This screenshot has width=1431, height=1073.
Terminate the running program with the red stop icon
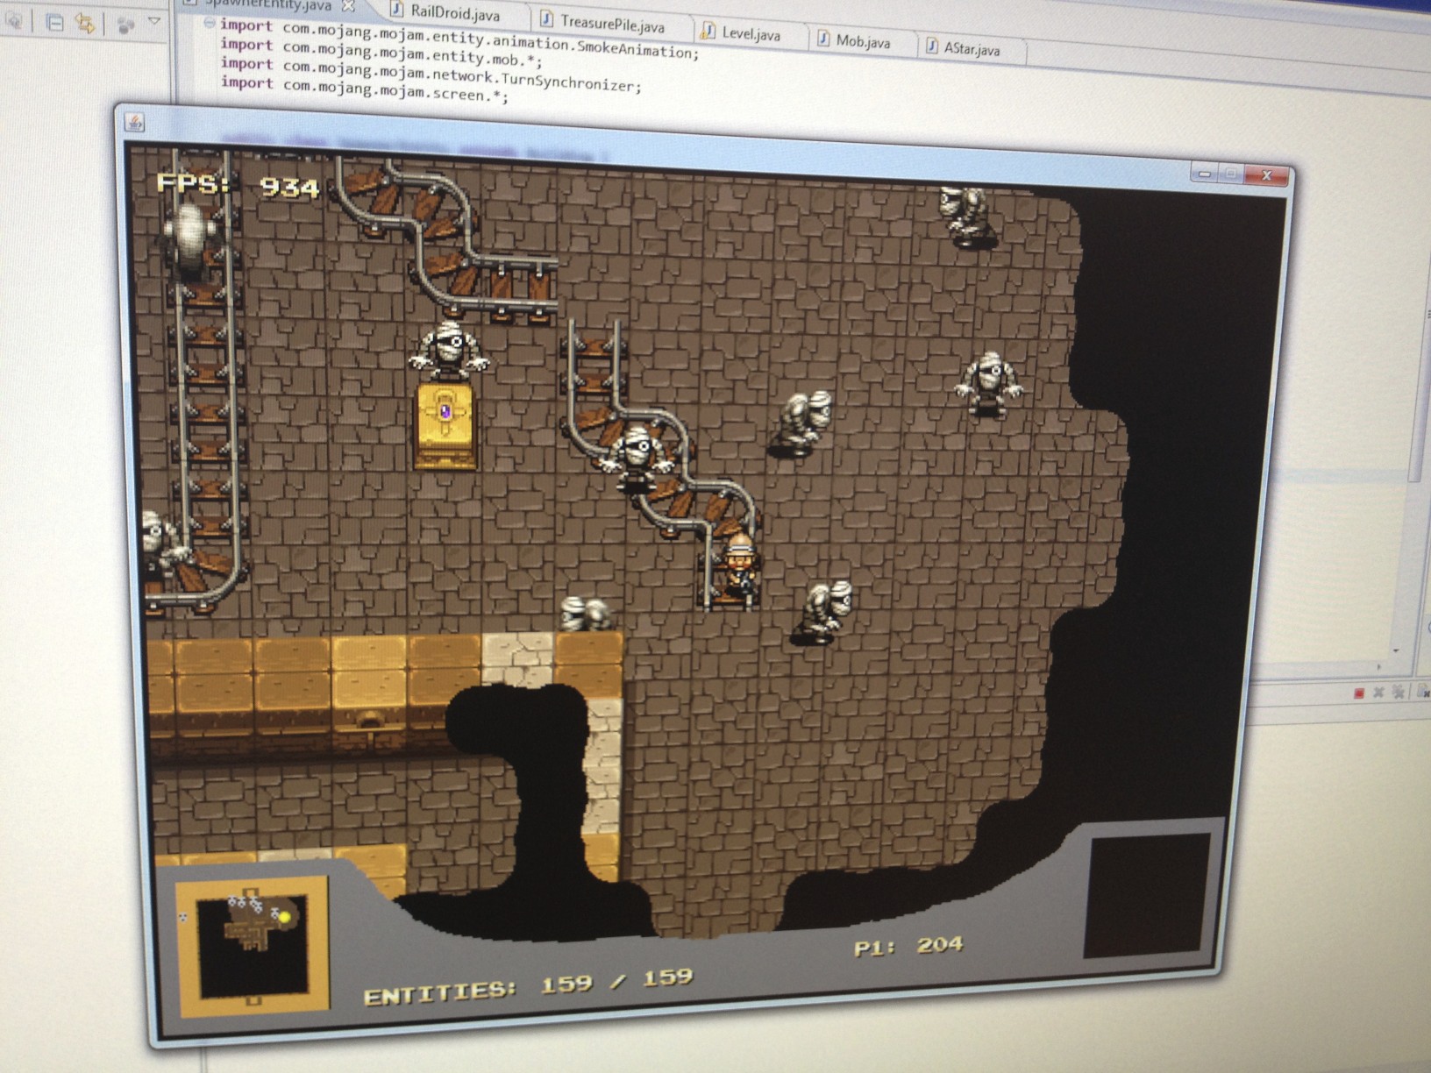coord(1359,693)
